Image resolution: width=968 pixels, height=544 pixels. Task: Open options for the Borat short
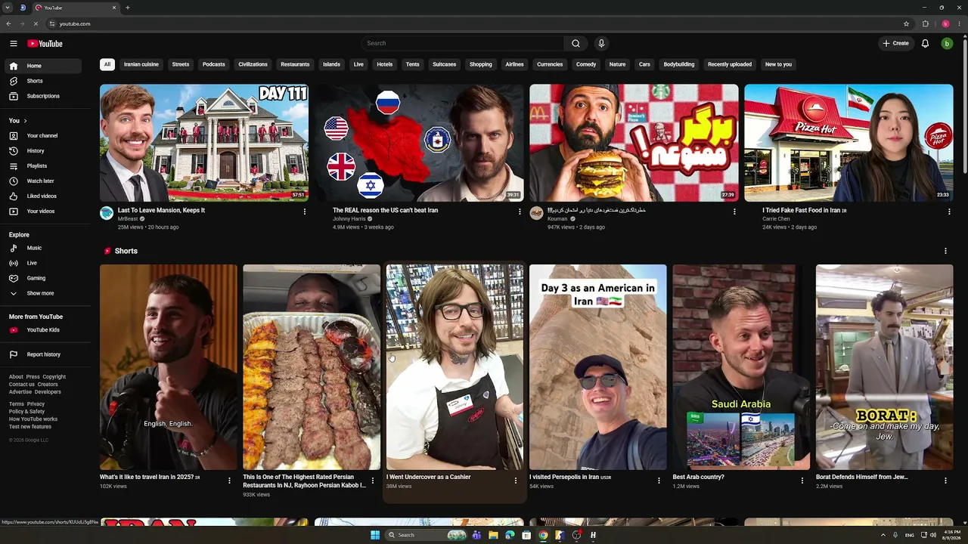tap(945, 481)
